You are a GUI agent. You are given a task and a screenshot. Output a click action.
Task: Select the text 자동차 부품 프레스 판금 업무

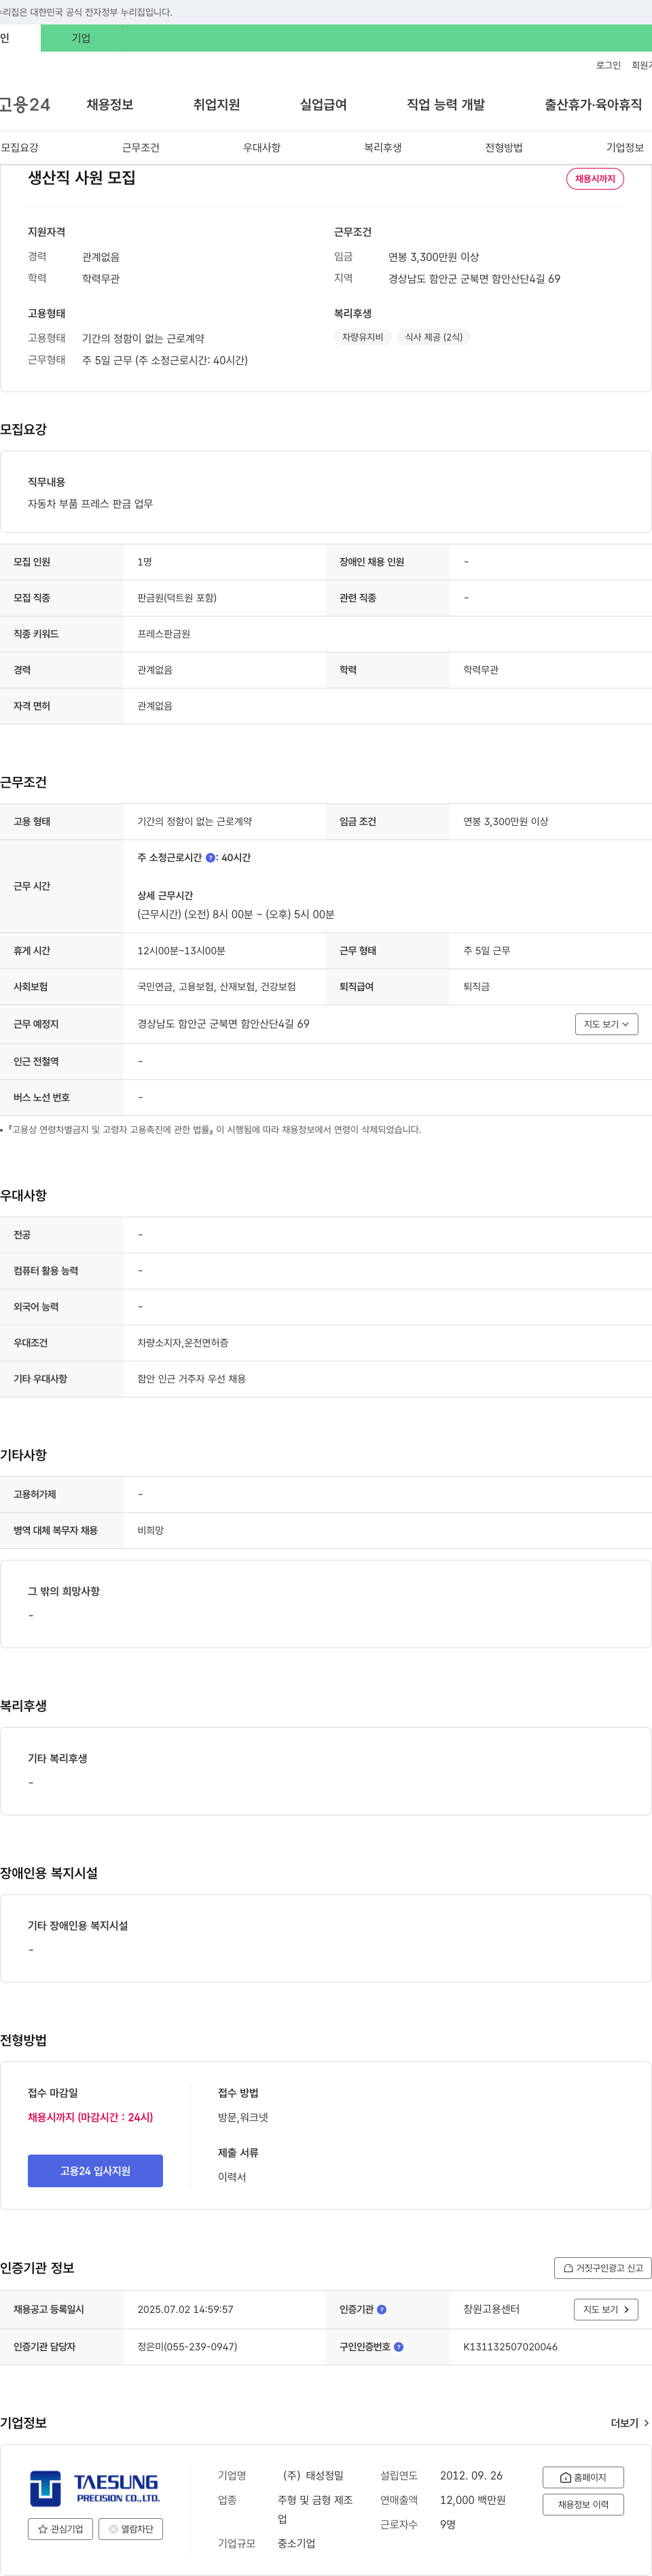pyautogui.click(x=90, y=504)
